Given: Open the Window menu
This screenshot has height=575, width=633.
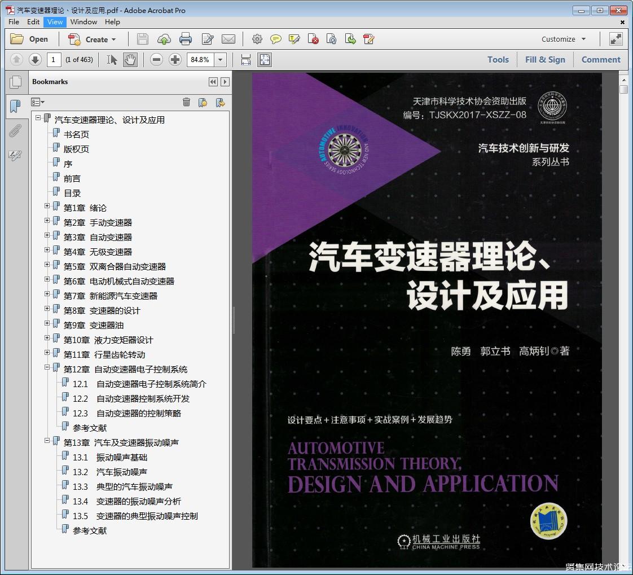Looking at the screenshot, I should pyautogui.click(x=83, y=21).
